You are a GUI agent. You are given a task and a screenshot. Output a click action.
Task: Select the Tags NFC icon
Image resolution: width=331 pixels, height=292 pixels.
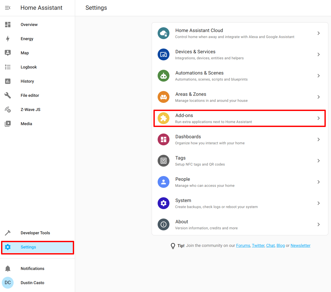[163, 161]
